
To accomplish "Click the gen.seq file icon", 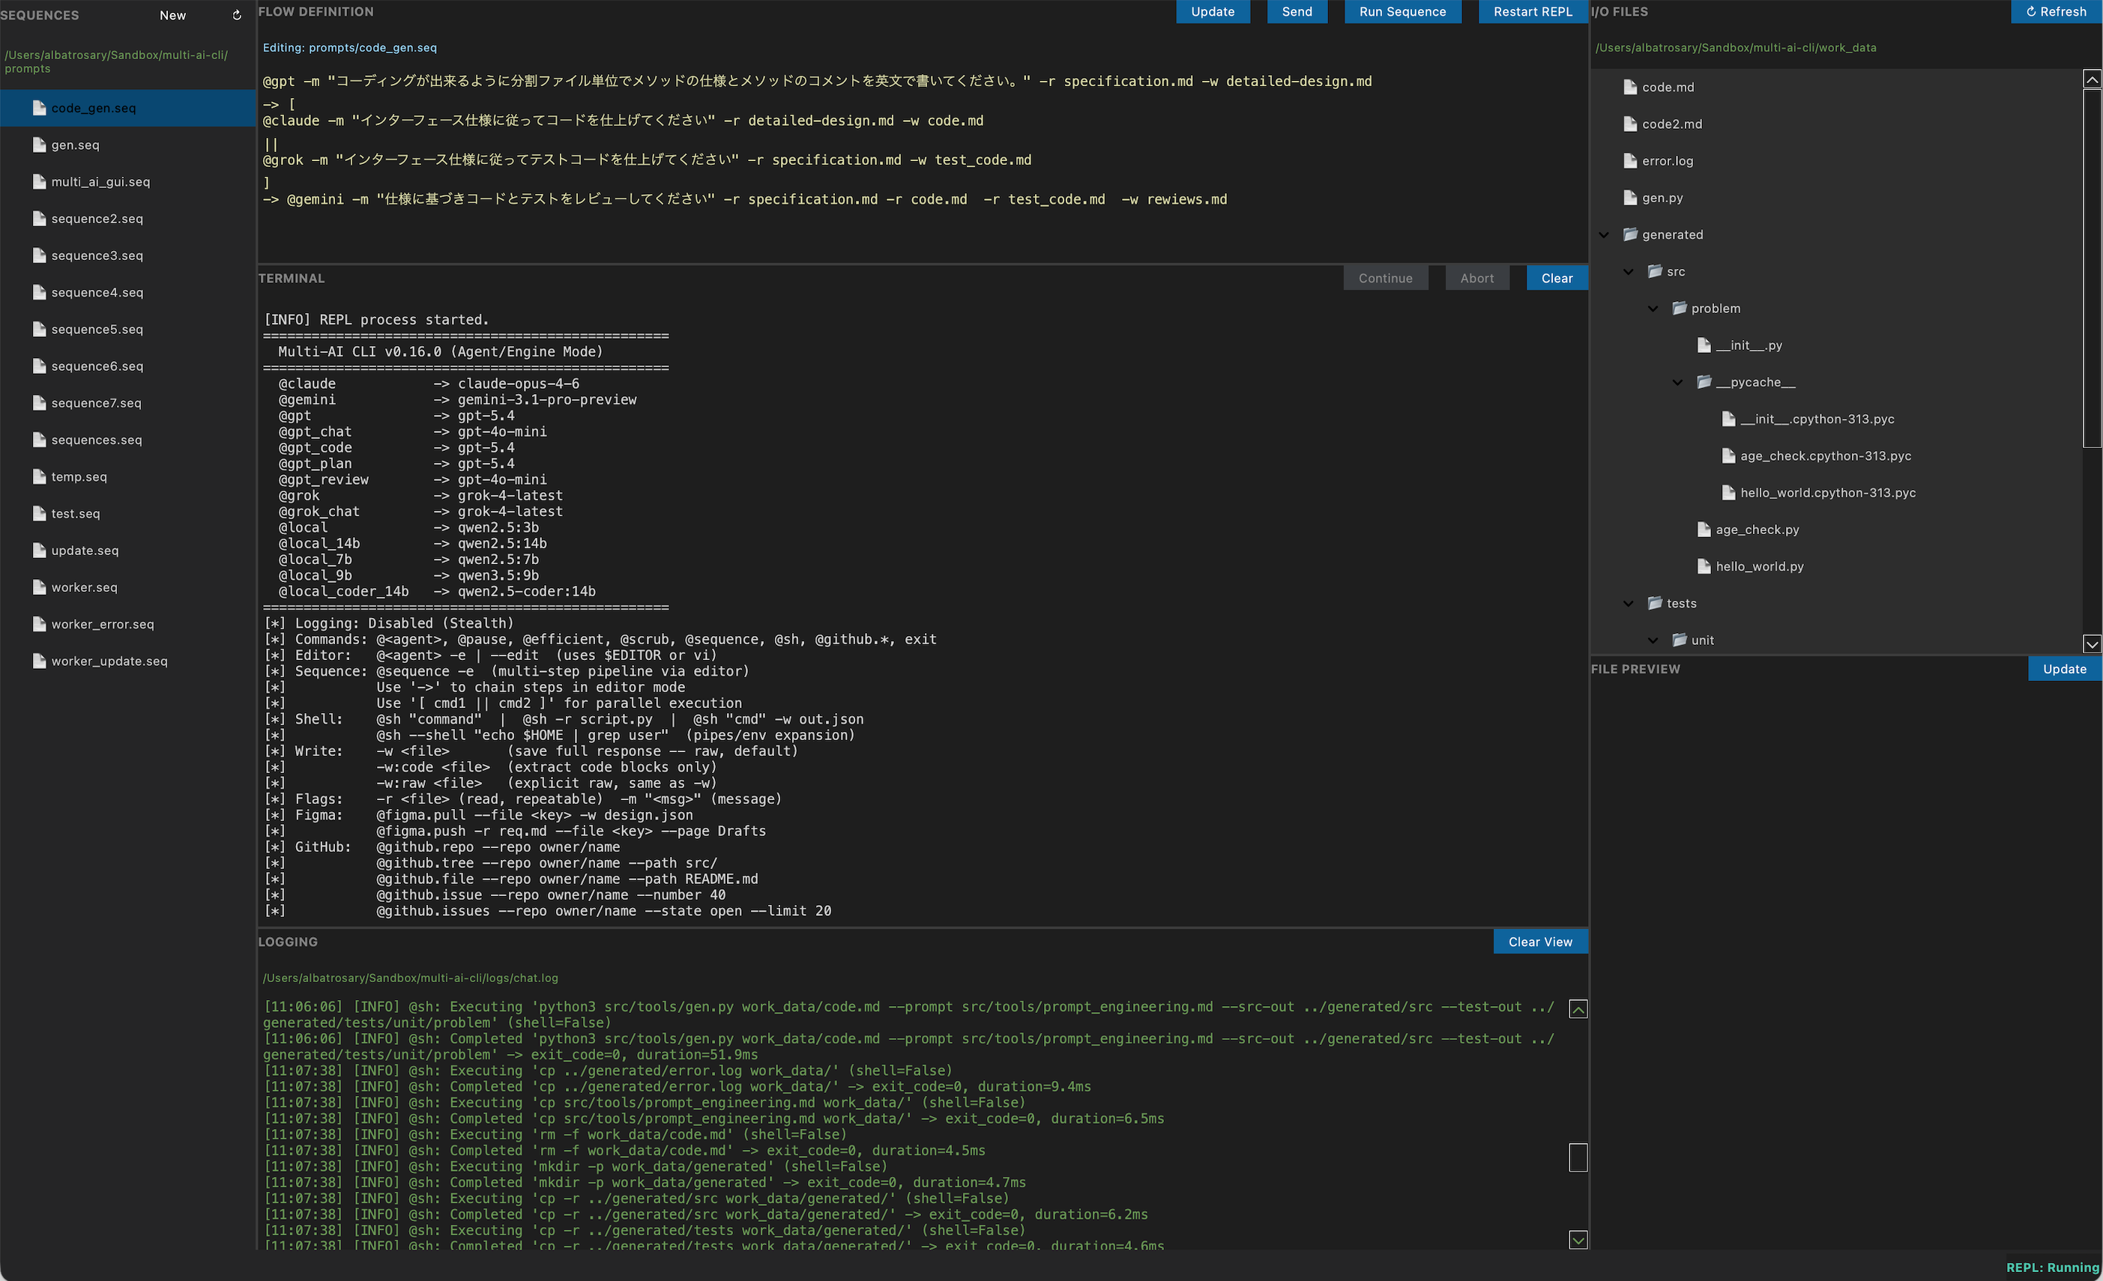I will coord(39,144).
